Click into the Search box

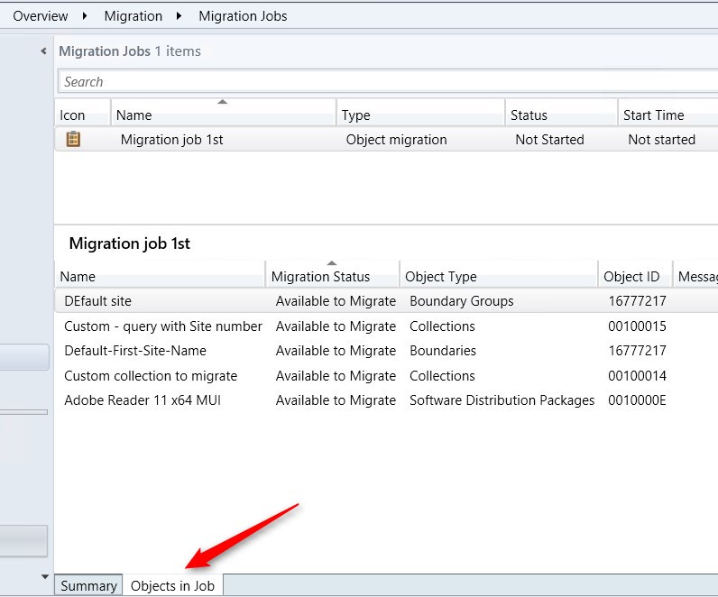point(388,81)
